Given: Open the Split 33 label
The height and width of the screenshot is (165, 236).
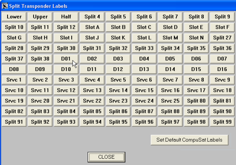Looking at the screenshot, I should (144, 48).
